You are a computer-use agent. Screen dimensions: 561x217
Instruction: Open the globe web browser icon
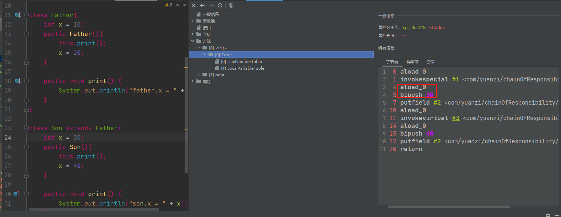coord(231,5)
